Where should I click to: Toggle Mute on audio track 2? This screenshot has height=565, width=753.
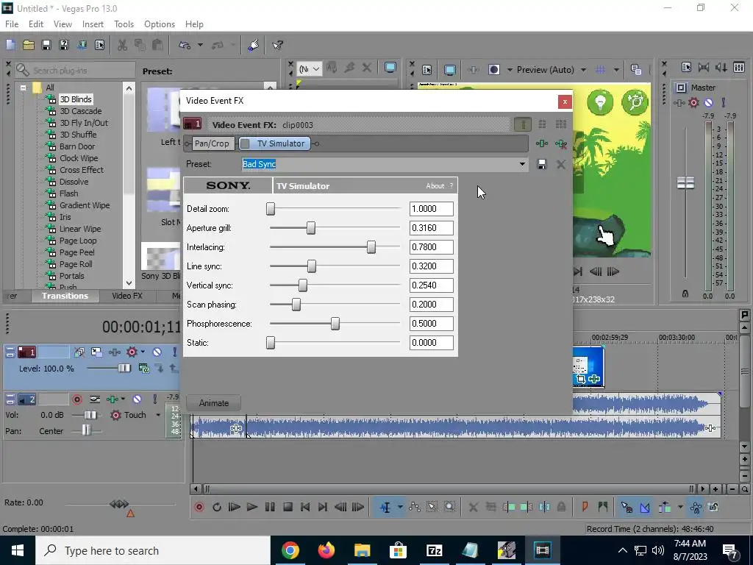(138, 399)
